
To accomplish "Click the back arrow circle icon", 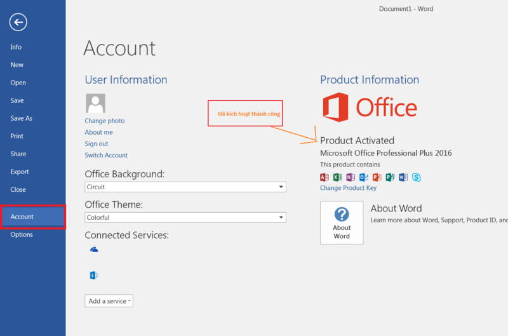I will click(18, 22).
